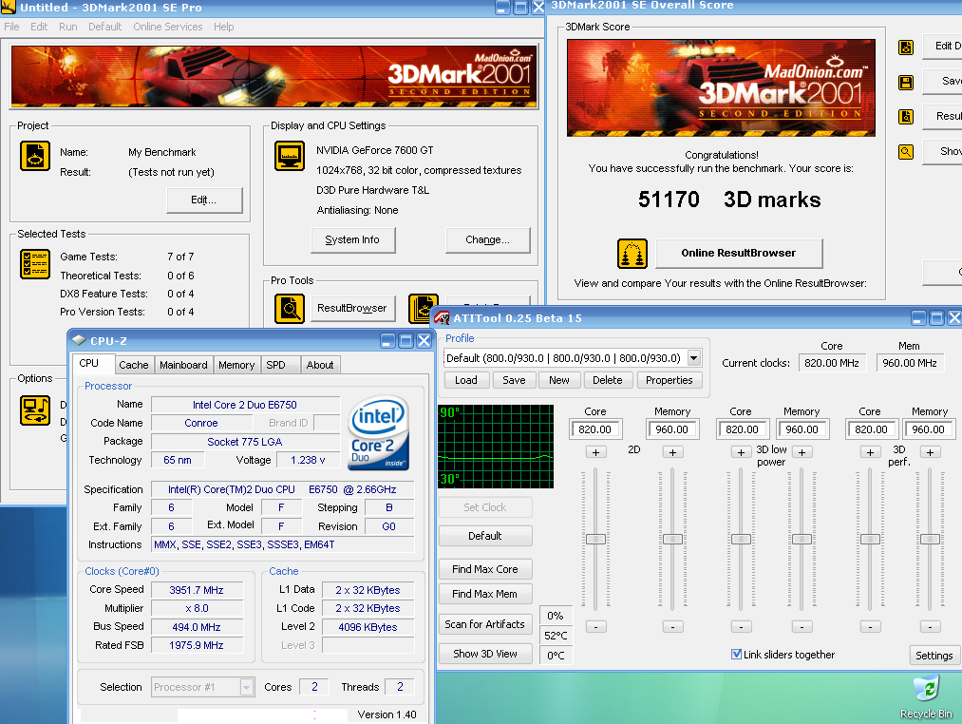Screen dimensions: 962x724
Task: Click Show 3D View in ATITool
Action: 484,654
